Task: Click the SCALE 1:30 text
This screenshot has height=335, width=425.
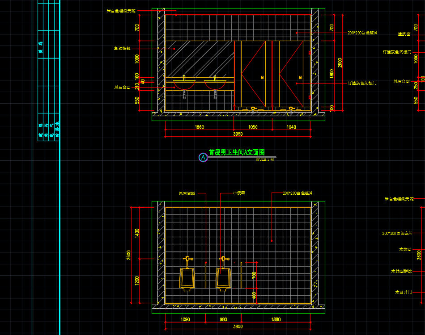Action: coord(265,159)
